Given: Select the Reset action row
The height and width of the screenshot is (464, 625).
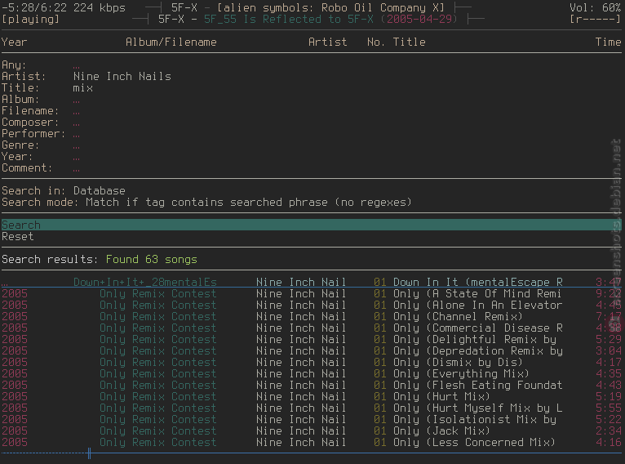Looking at the screenshot, I should pyautogui.click(x=311, y=236).
